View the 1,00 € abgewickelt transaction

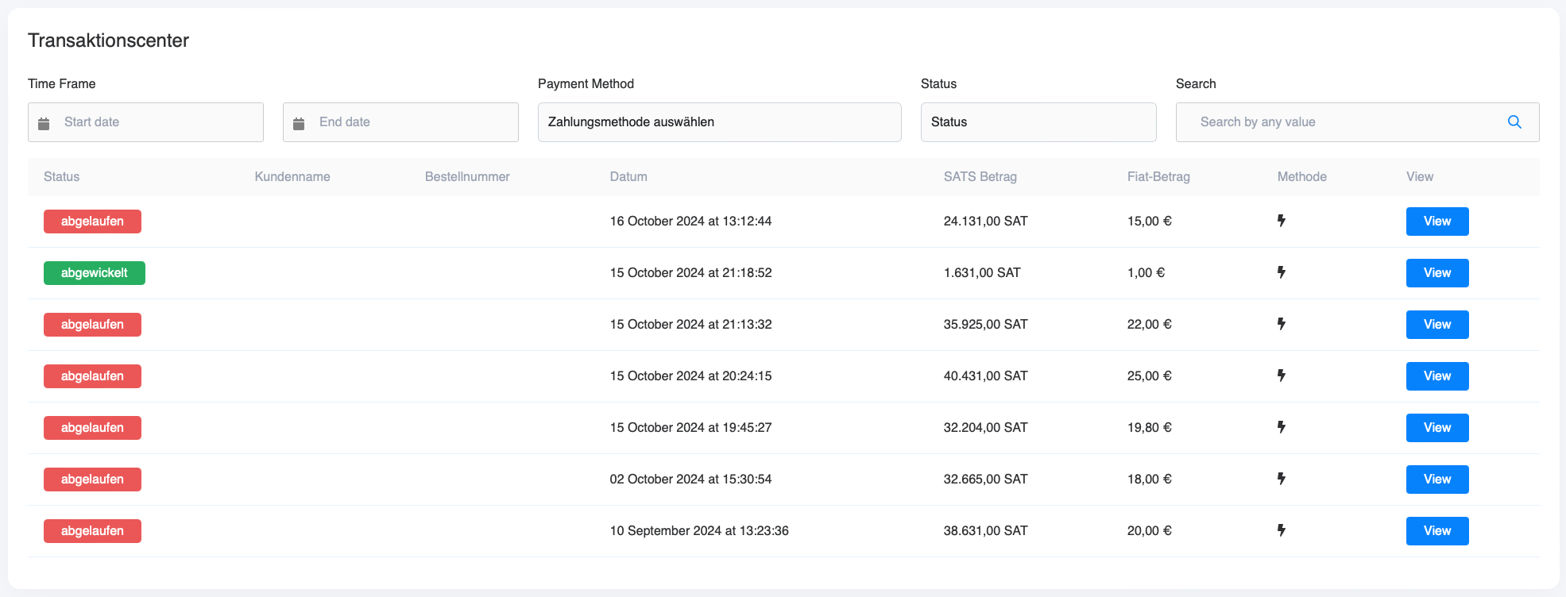click(1436, 273)
